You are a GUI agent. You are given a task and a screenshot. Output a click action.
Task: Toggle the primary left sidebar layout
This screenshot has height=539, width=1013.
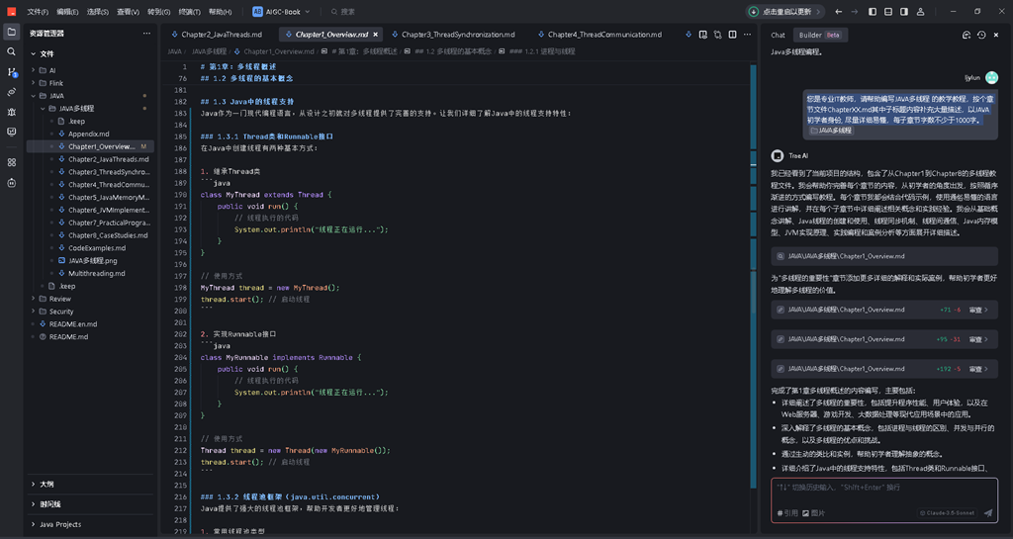(873, 12)
